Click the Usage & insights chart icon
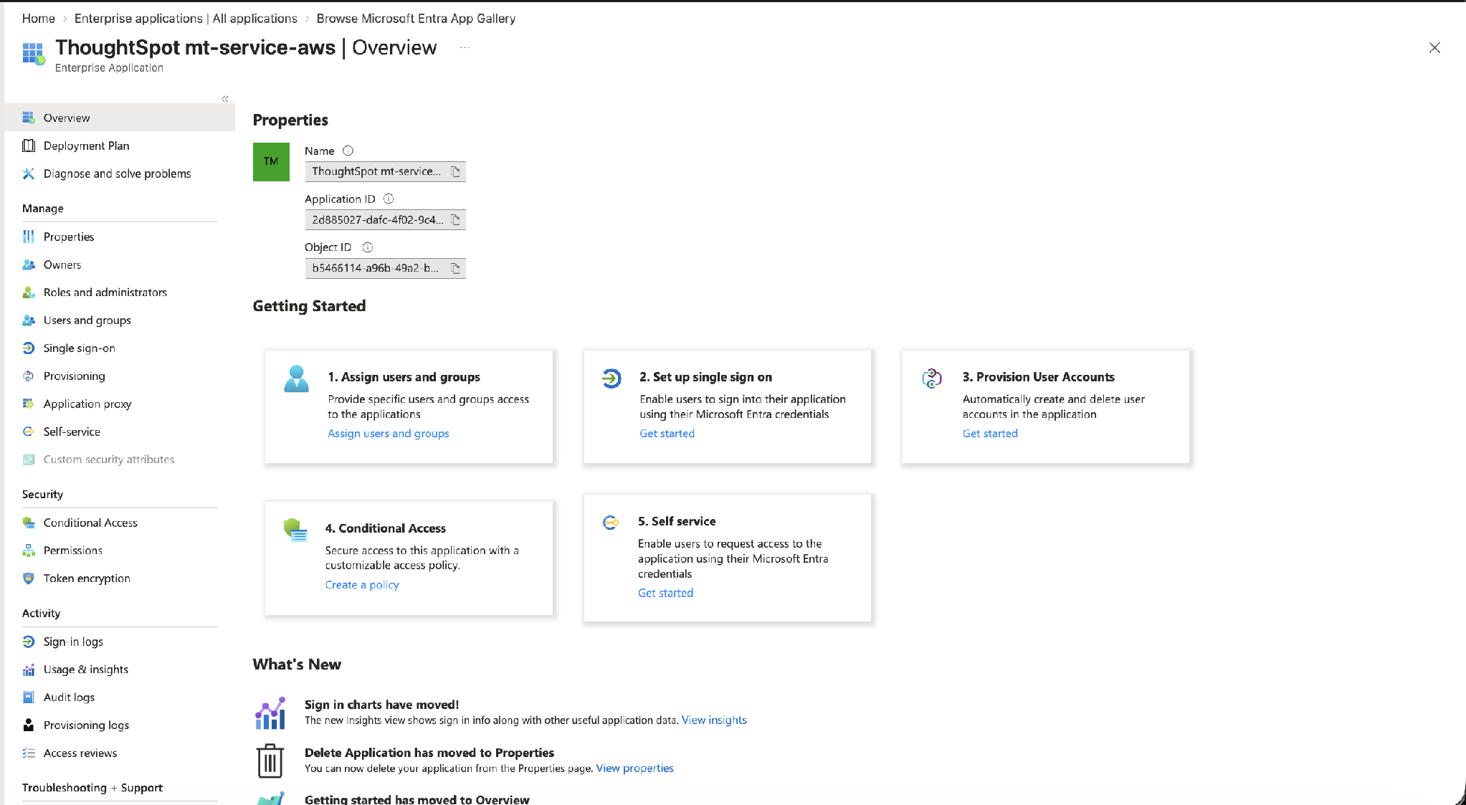The width and height of the screenshot is (1466, 805). [x=29, y=670]
